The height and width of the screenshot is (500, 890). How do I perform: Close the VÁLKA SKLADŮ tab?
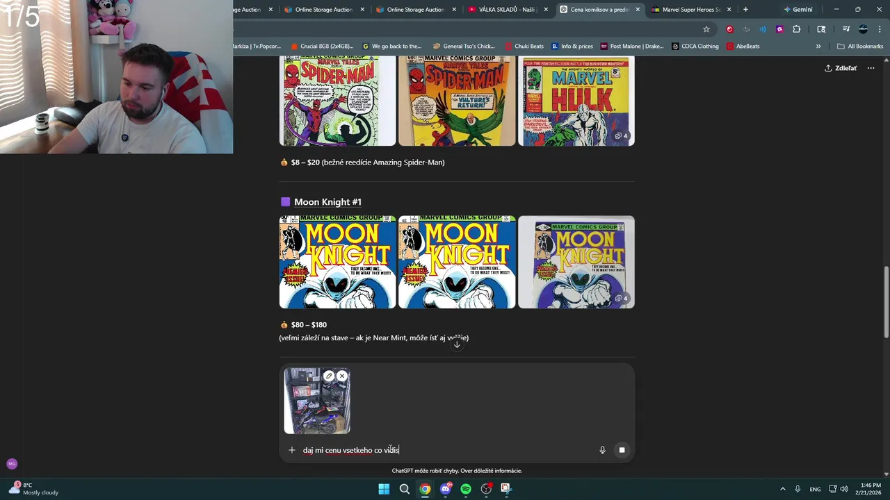(x=546, y=10)
